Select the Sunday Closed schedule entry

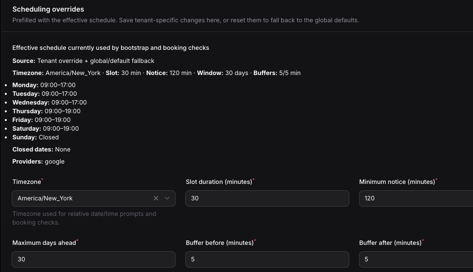(x=35, y=137)
